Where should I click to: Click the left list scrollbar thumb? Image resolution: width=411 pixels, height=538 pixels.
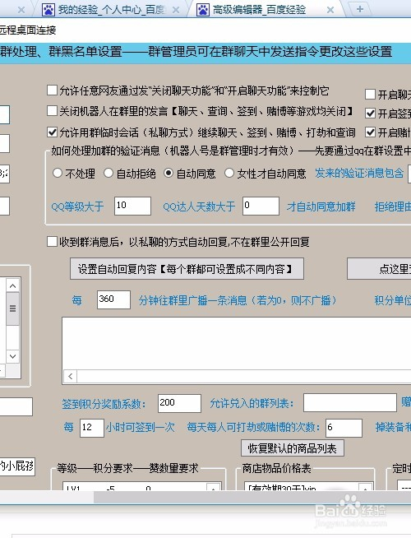pyautogui.click(x=13, y=308)
